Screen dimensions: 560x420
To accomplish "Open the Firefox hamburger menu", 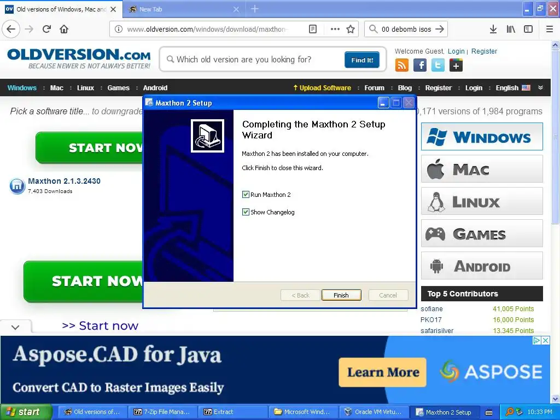I will (x=549, y=29).
